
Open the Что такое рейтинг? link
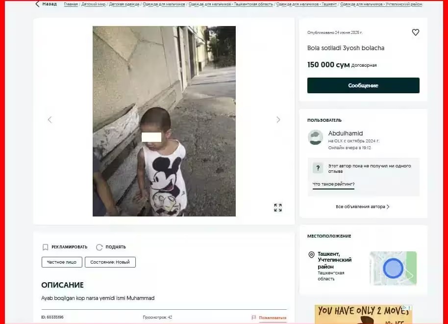pos(333,184)
